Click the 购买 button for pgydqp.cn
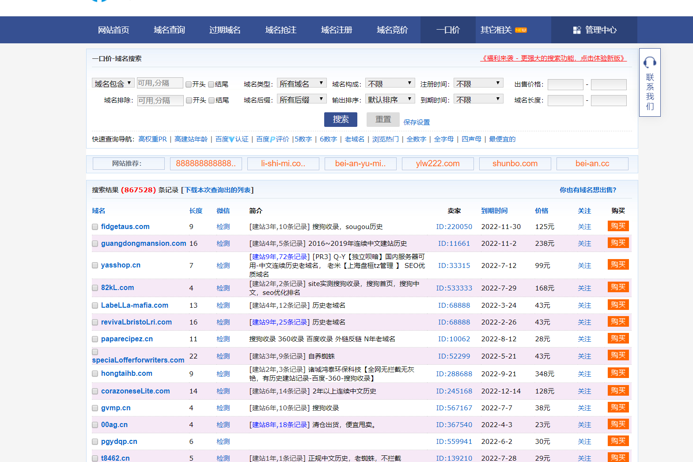693x462 pixels. tap(618, 441)
